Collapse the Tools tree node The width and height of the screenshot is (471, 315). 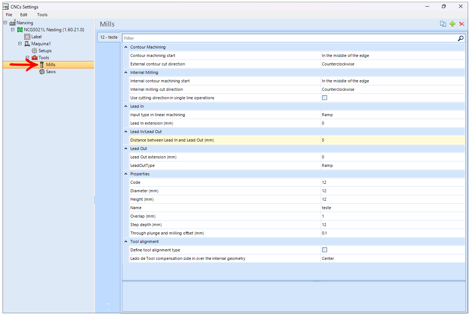pyautogui.click(x=28, y=58)
